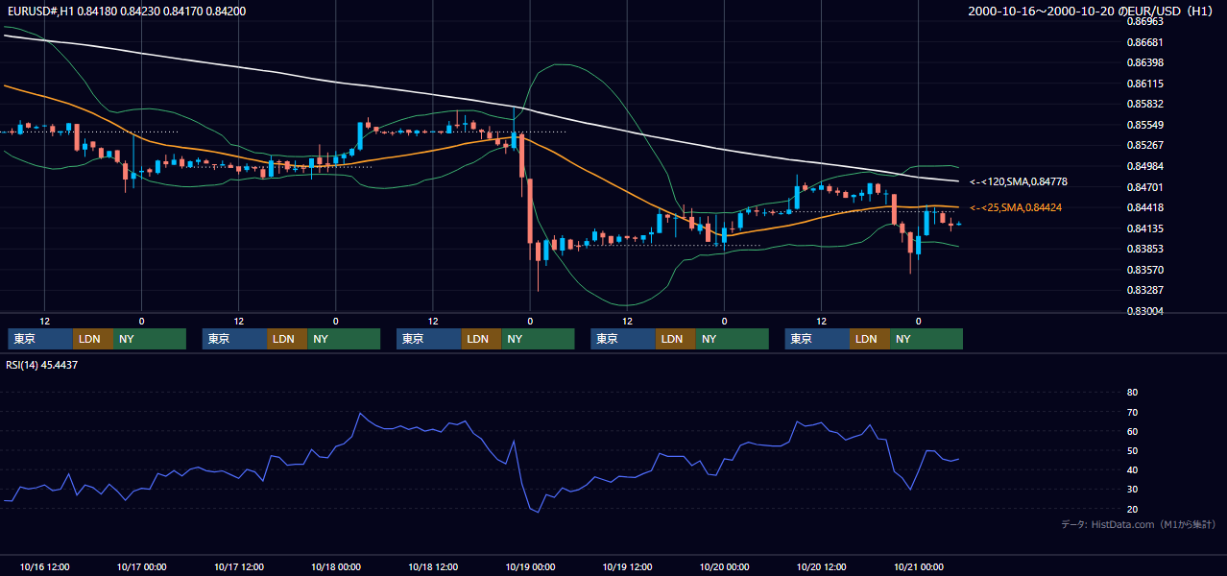Screen dimensions: 1227x576
Task: Click the EURUSD#,H1 symbol price header
Action: pos(125,12)
